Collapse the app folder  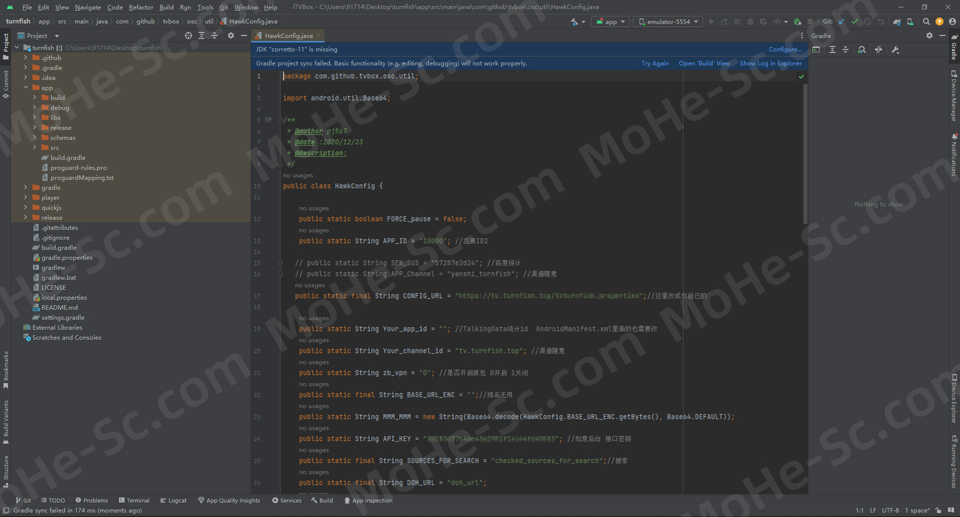(x=26, y=87)
